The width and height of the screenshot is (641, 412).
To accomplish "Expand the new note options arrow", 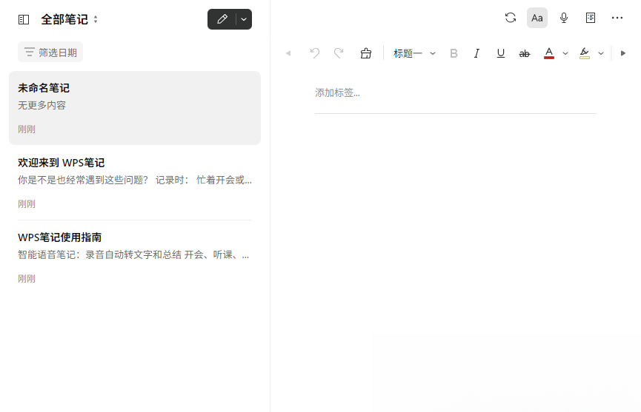I will [244, 19].
